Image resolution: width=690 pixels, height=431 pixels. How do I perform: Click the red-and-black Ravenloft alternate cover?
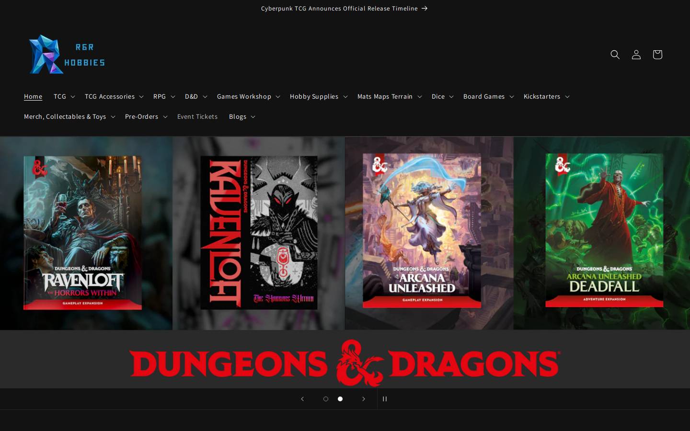click(x=259, y=233)
